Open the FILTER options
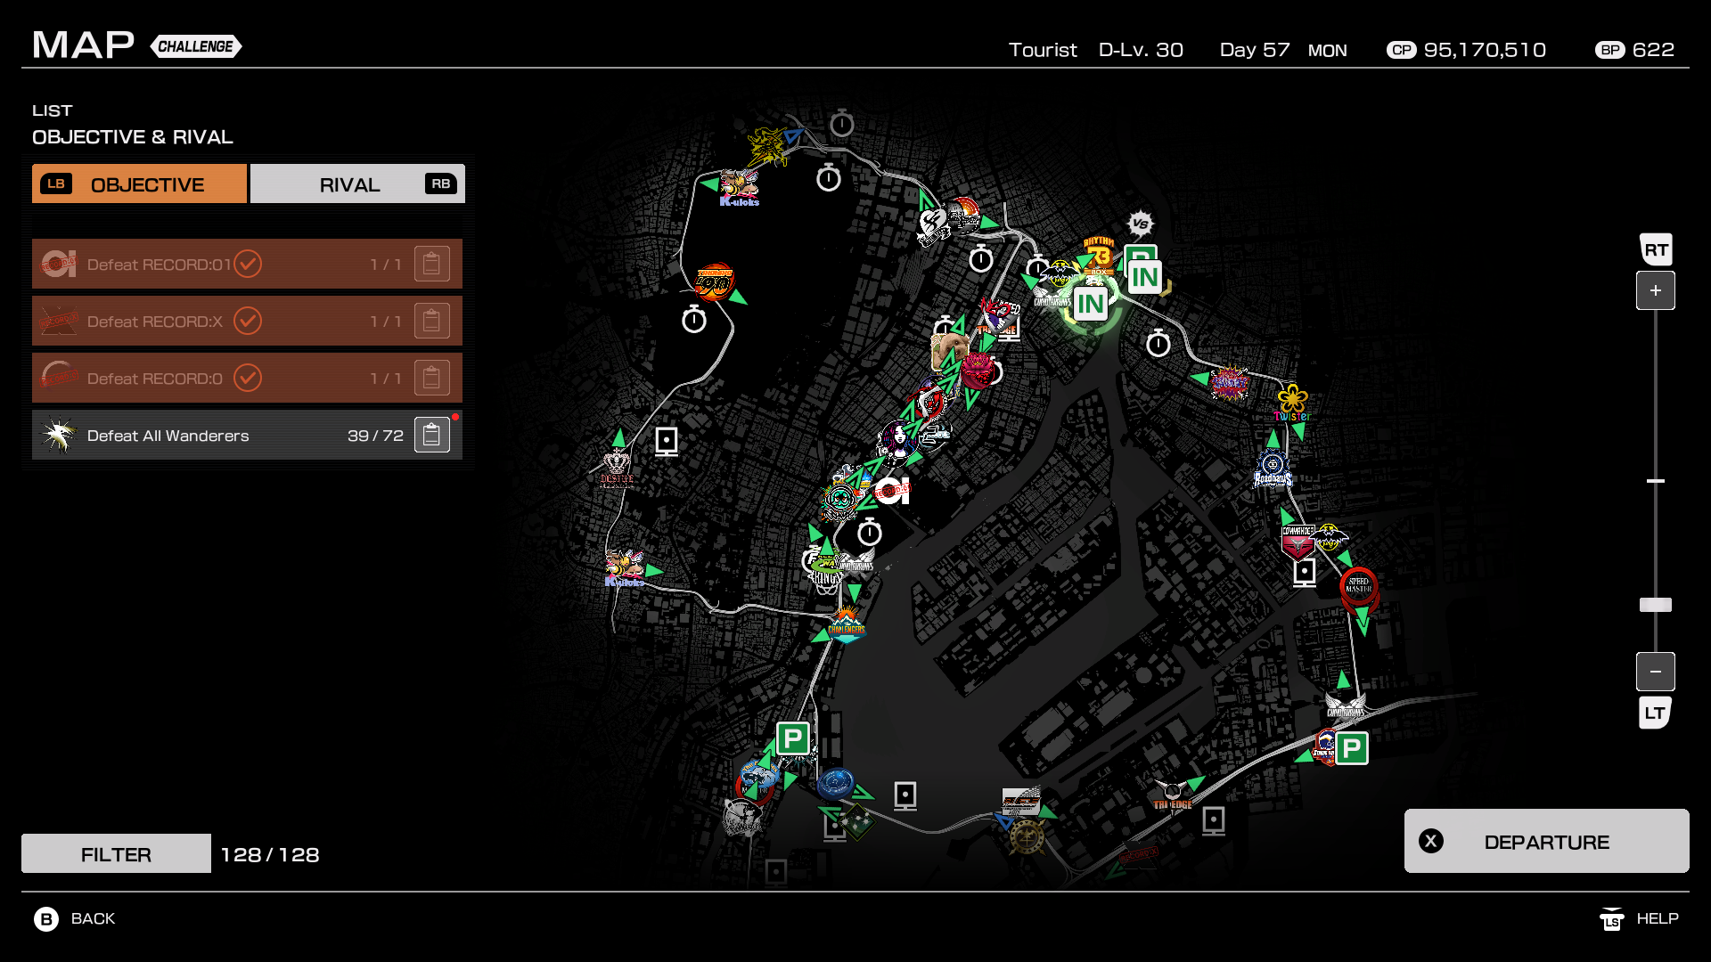The width and height of the screenshot is (1711, 962). coord(116,854)
